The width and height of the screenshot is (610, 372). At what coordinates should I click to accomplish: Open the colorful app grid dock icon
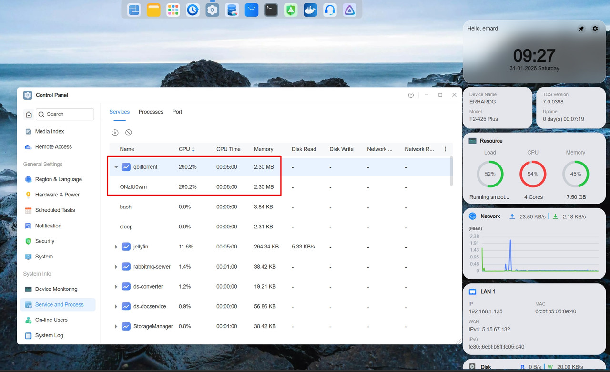[x=173, y=10]
